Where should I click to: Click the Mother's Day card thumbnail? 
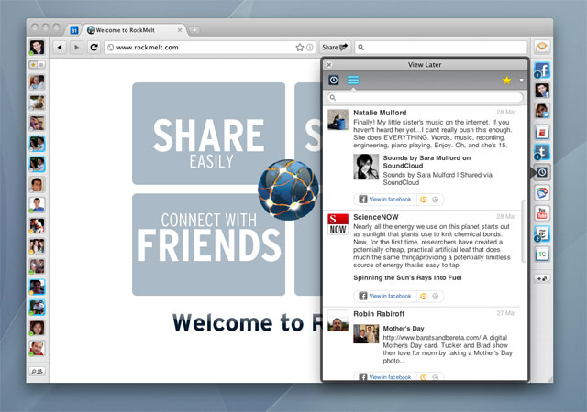366,333
